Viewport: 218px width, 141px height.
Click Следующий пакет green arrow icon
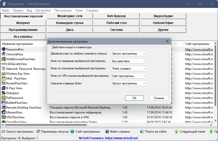pyautogui.click(x=176, y=132)
